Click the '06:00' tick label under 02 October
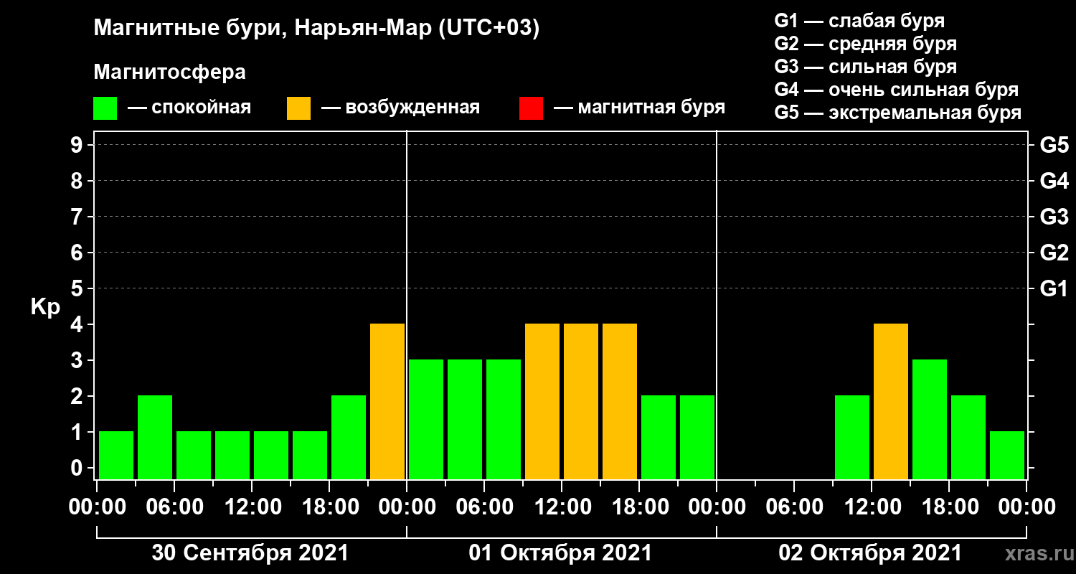This screenshot has width=1076, height=574. coord(794,507)
